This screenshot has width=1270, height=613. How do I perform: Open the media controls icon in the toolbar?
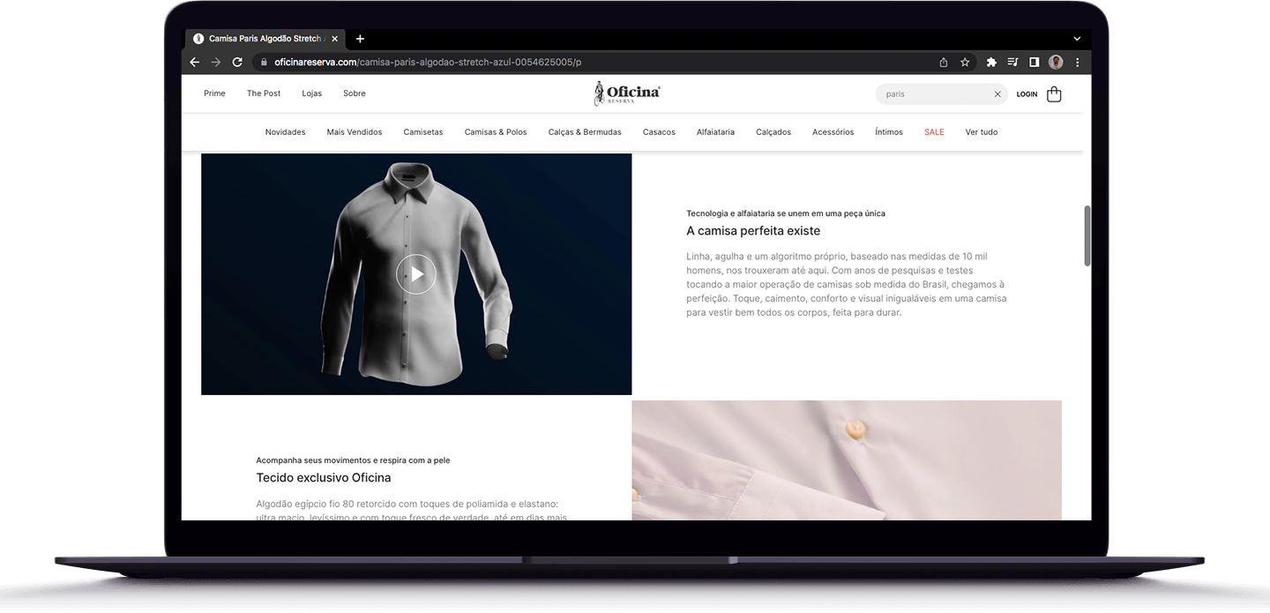1012,62
